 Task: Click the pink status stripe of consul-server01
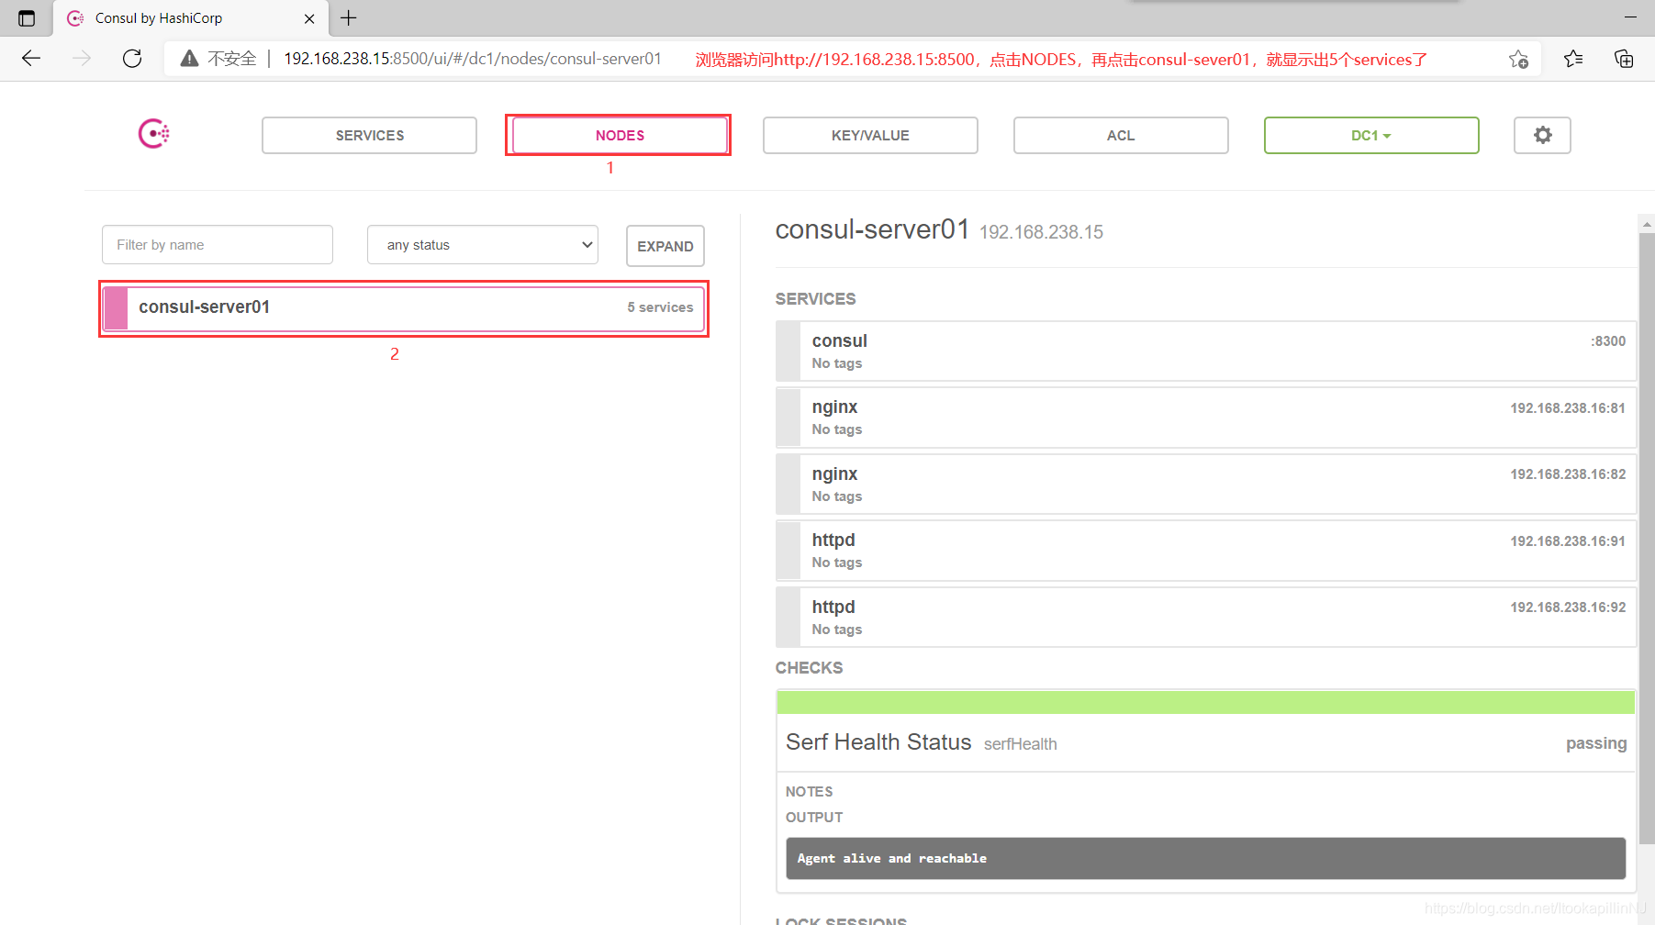pos(116,308)
